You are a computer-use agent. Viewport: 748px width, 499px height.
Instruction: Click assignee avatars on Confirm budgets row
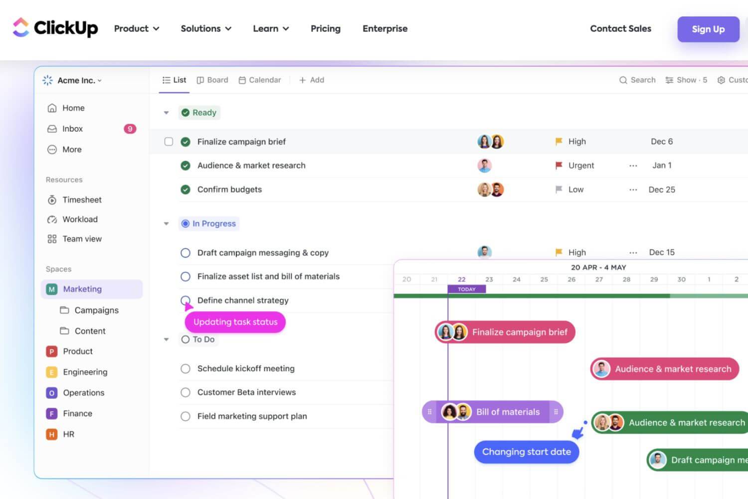pyautogui.click(x=491, y=190)
